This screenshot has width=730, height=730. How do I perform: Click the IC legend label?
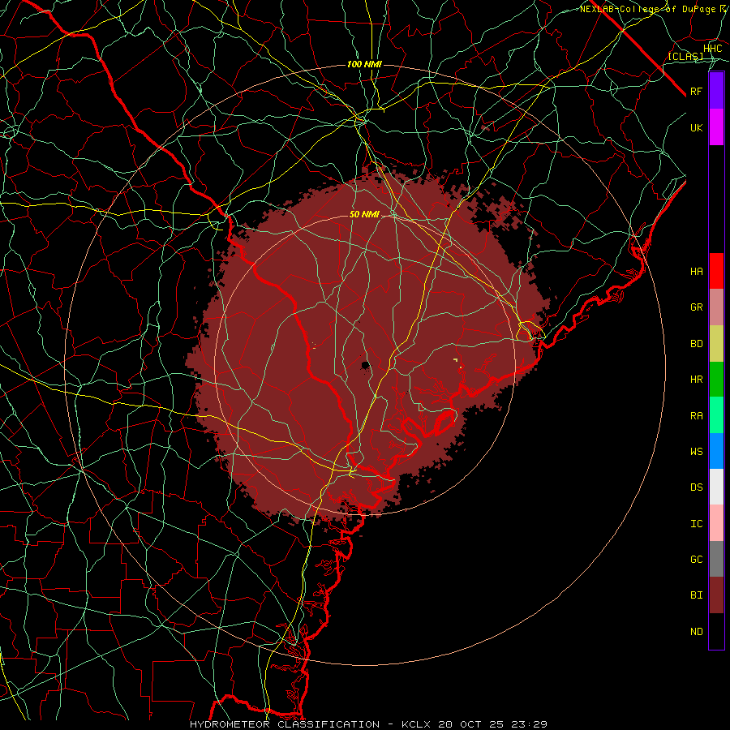pyautogui.click(x=697, y=524)
